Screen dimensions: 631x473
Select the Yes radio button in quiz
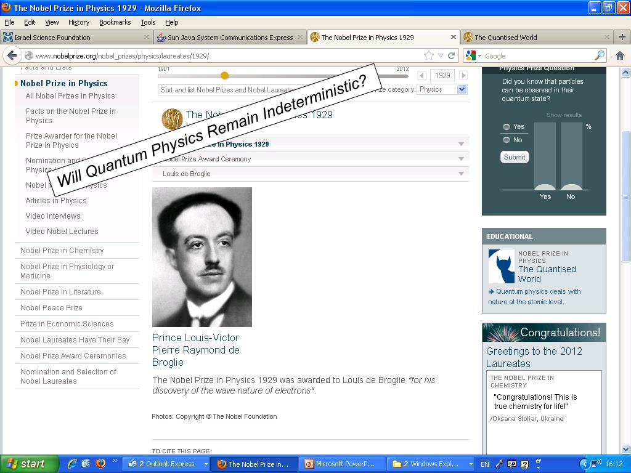pyautogui.click(x=507, y=127)
